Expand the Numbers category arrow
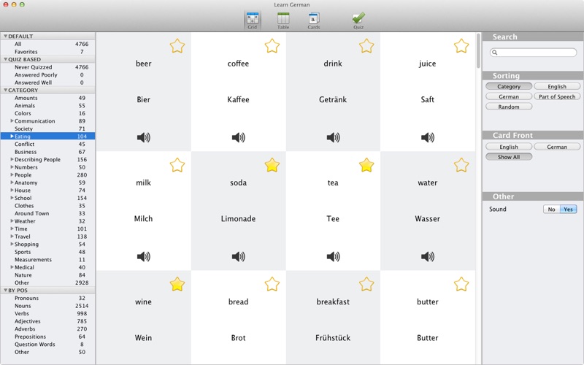The image size is (584, 365). [x=12, y=167]
